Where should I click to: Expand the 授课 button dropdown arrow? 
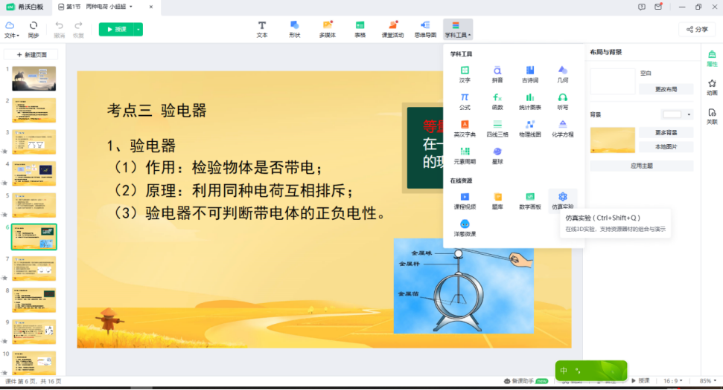click(x=138, y=30)
